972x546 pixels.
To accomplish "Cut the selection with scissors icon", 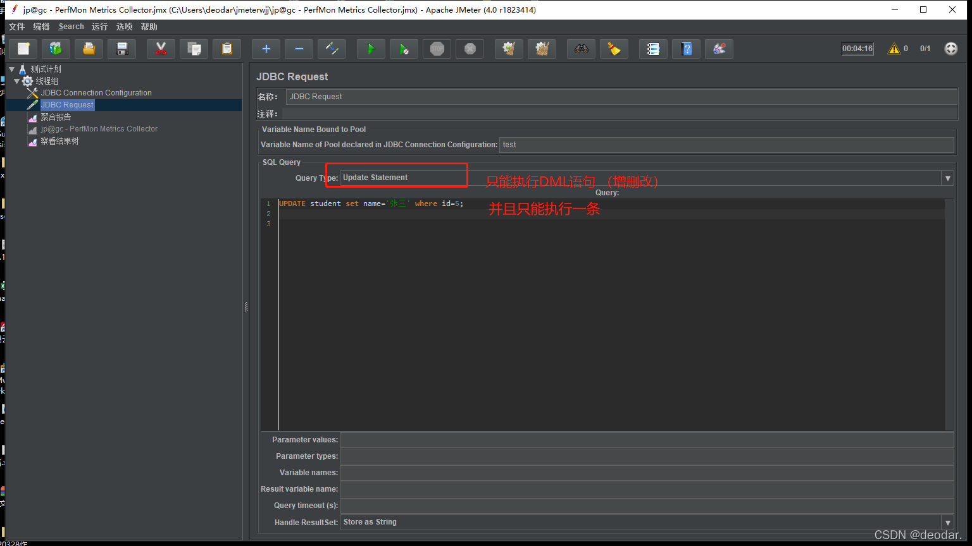I will click(x=161, y=49).
